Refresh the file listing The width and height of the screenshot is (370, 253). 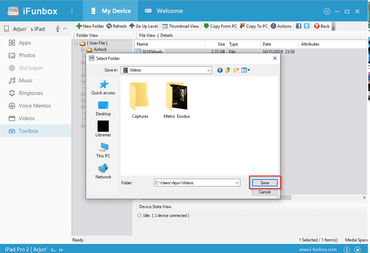pyautogui.click(x=116, y=26)
